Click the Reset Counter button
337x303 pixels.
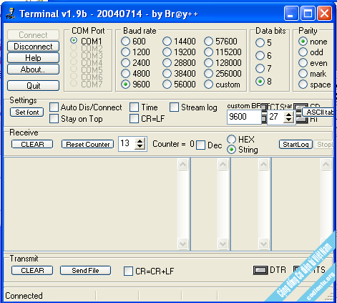point(87,144)
